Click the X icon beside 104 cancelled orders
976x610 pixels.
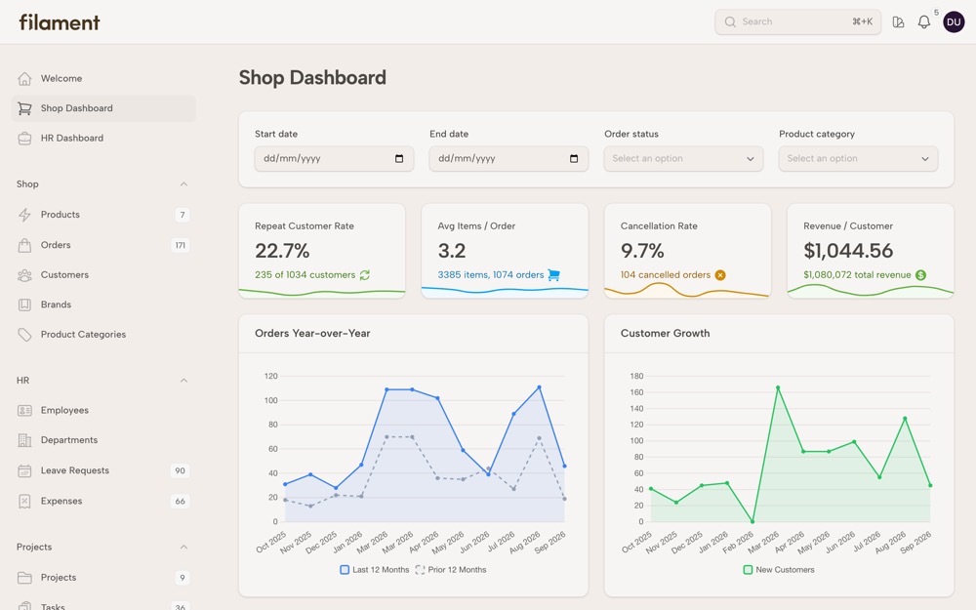point(720,275)
